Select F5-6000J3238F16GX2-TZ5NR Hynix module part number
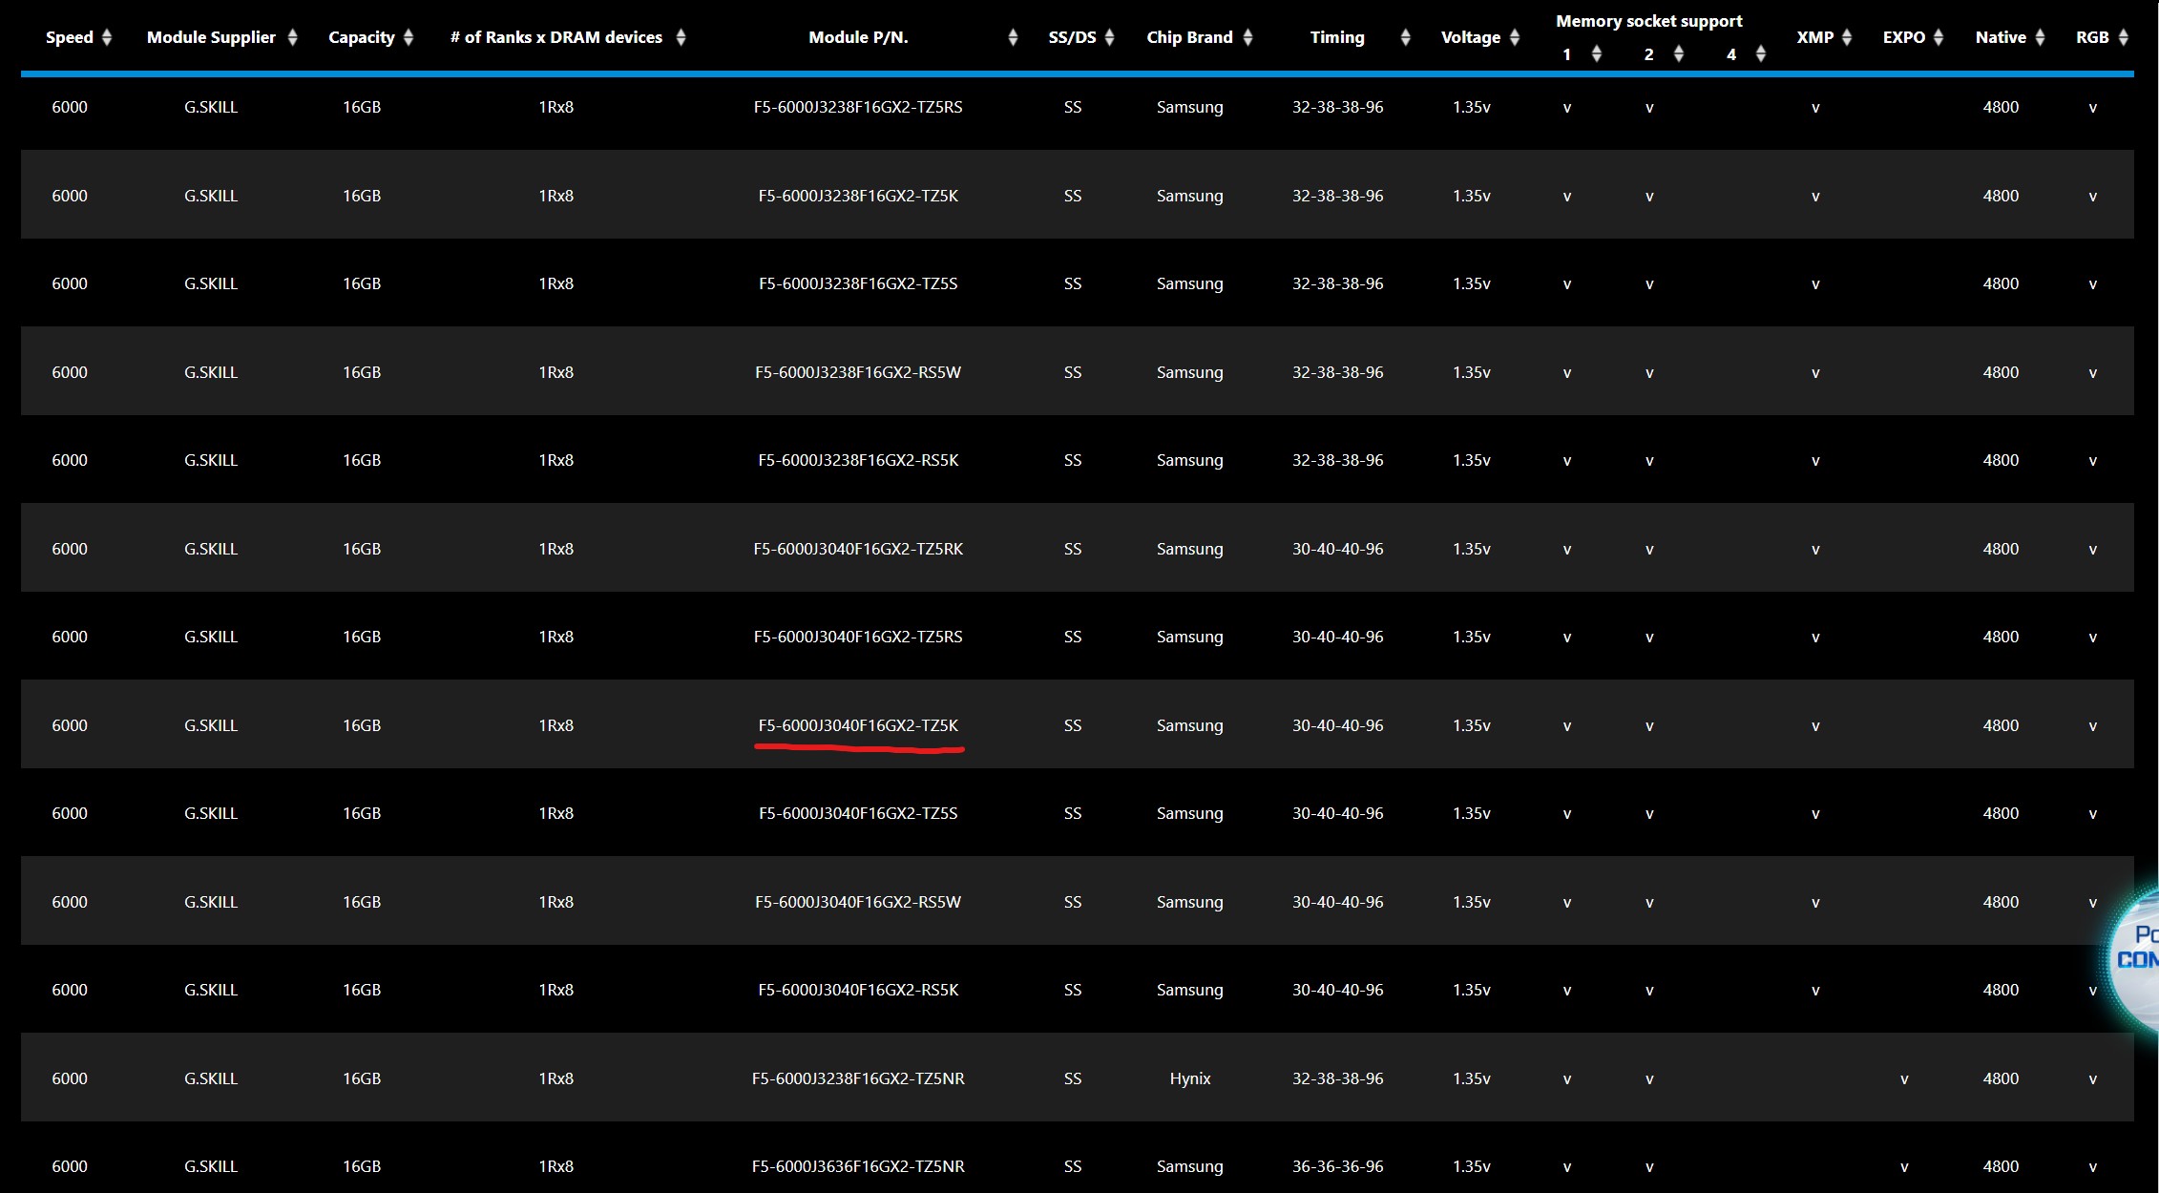Screen dimensions: 2159x1193 pyautogui.click(x=858, y=1078)
